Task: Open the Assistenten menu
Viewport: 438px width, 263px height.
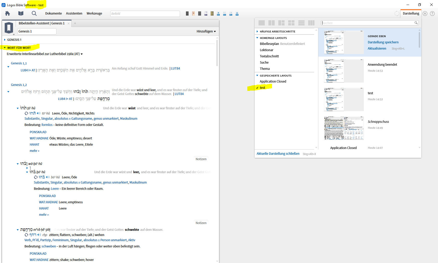Action: point(74,14)
